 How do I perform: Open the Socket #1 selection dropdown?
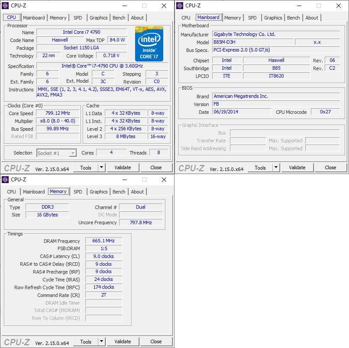(x=57, y=153)
